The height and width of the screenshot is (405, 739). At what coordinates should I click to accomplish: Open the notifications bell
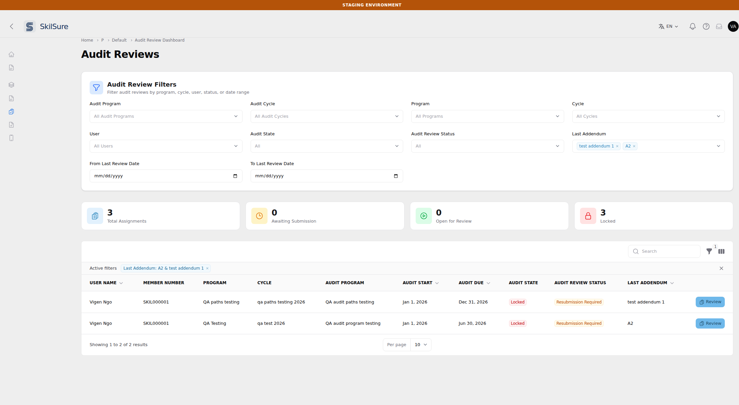[692, 26]
